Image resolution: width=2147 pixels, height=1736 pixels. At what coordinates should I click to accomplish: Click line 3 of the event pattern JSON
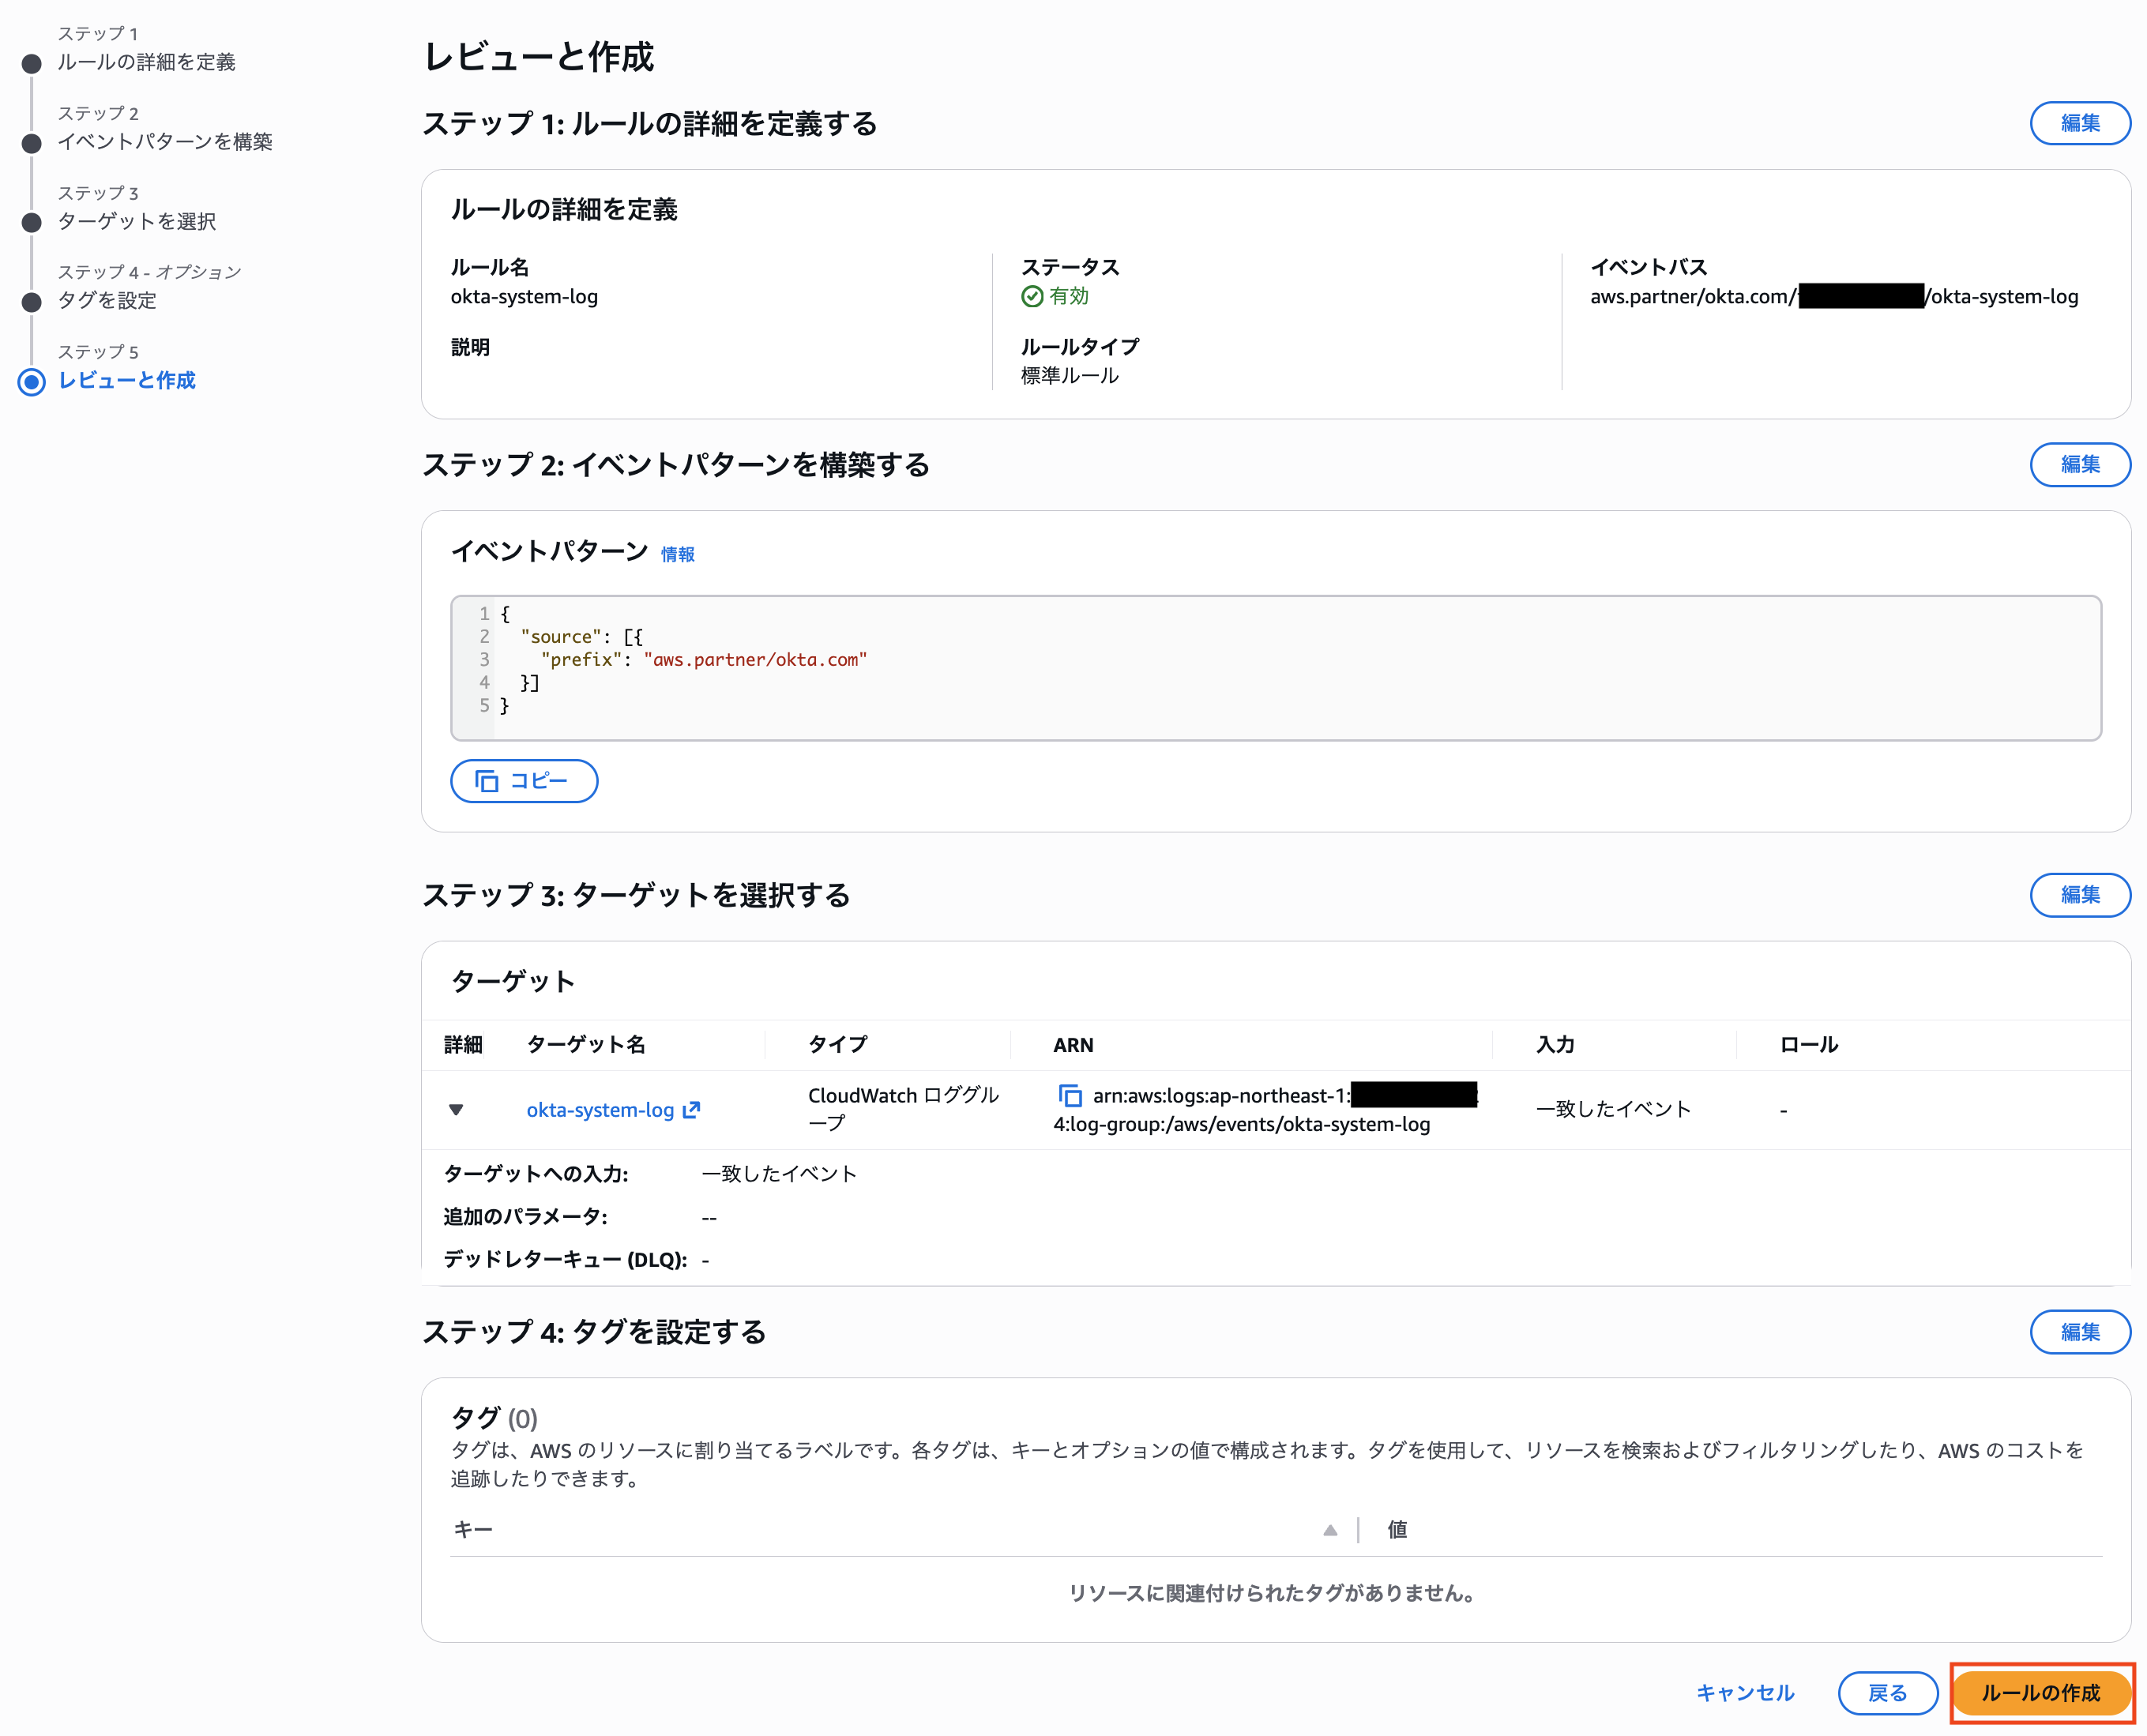[700, 659]
